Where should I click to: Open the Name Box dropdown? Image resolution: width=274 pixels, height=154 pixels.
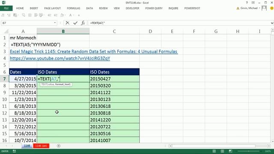click(55, 23)
